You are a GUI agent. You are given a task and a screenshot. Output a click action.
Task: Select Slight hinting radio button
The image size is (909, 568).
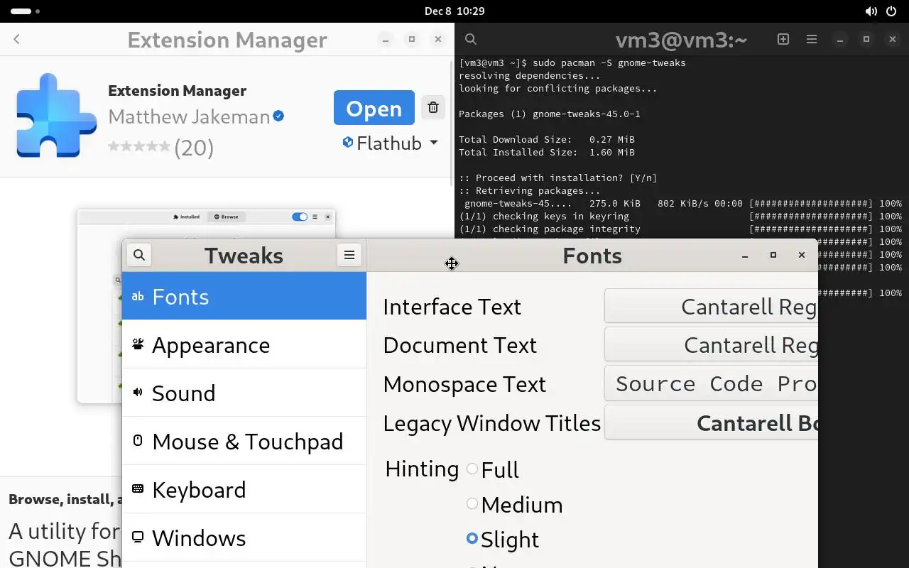point(472,539)
